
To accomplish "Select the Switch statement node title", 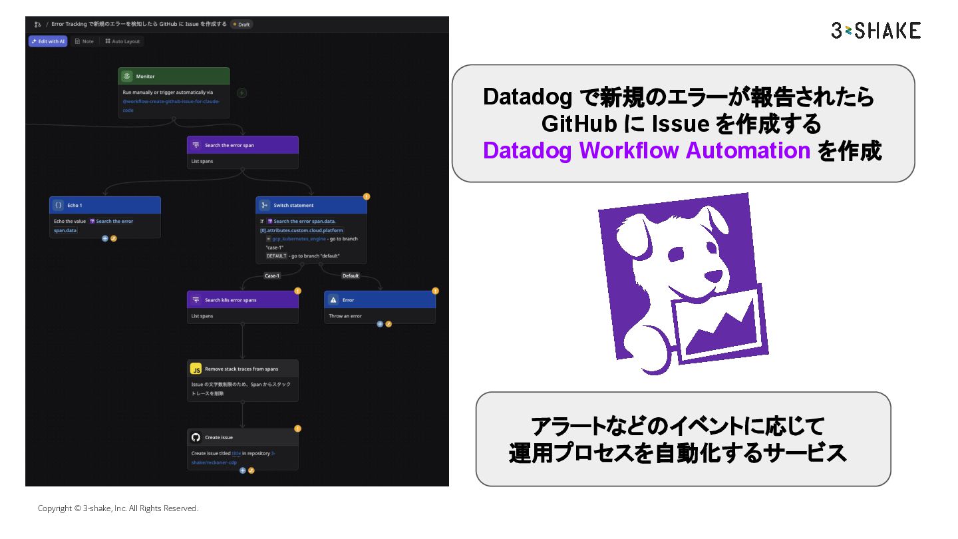I will tap(293, 205).
